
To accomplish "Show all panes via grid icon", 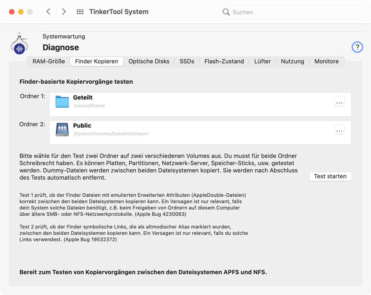I will pos(80,12).
